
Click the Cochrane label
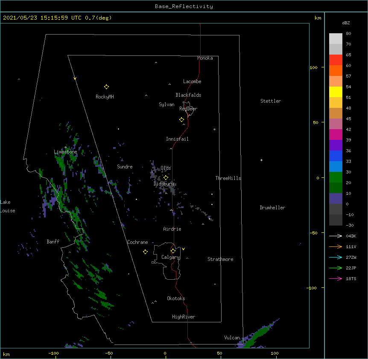pos(137,242)
